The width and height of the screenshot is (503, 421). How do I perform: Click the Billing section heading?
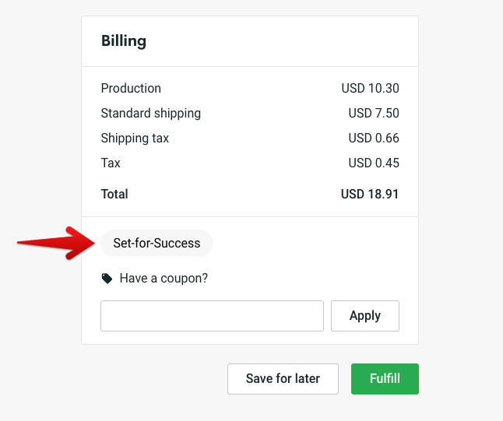click(124, 41)
